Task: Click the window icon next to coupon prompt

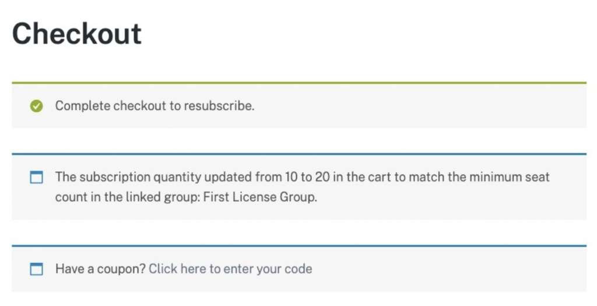Action: (x=37, y=269)
